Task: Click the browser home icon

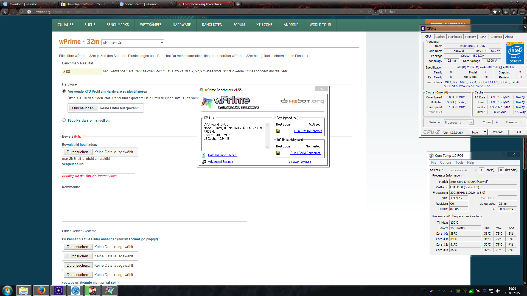Action: 514,12
